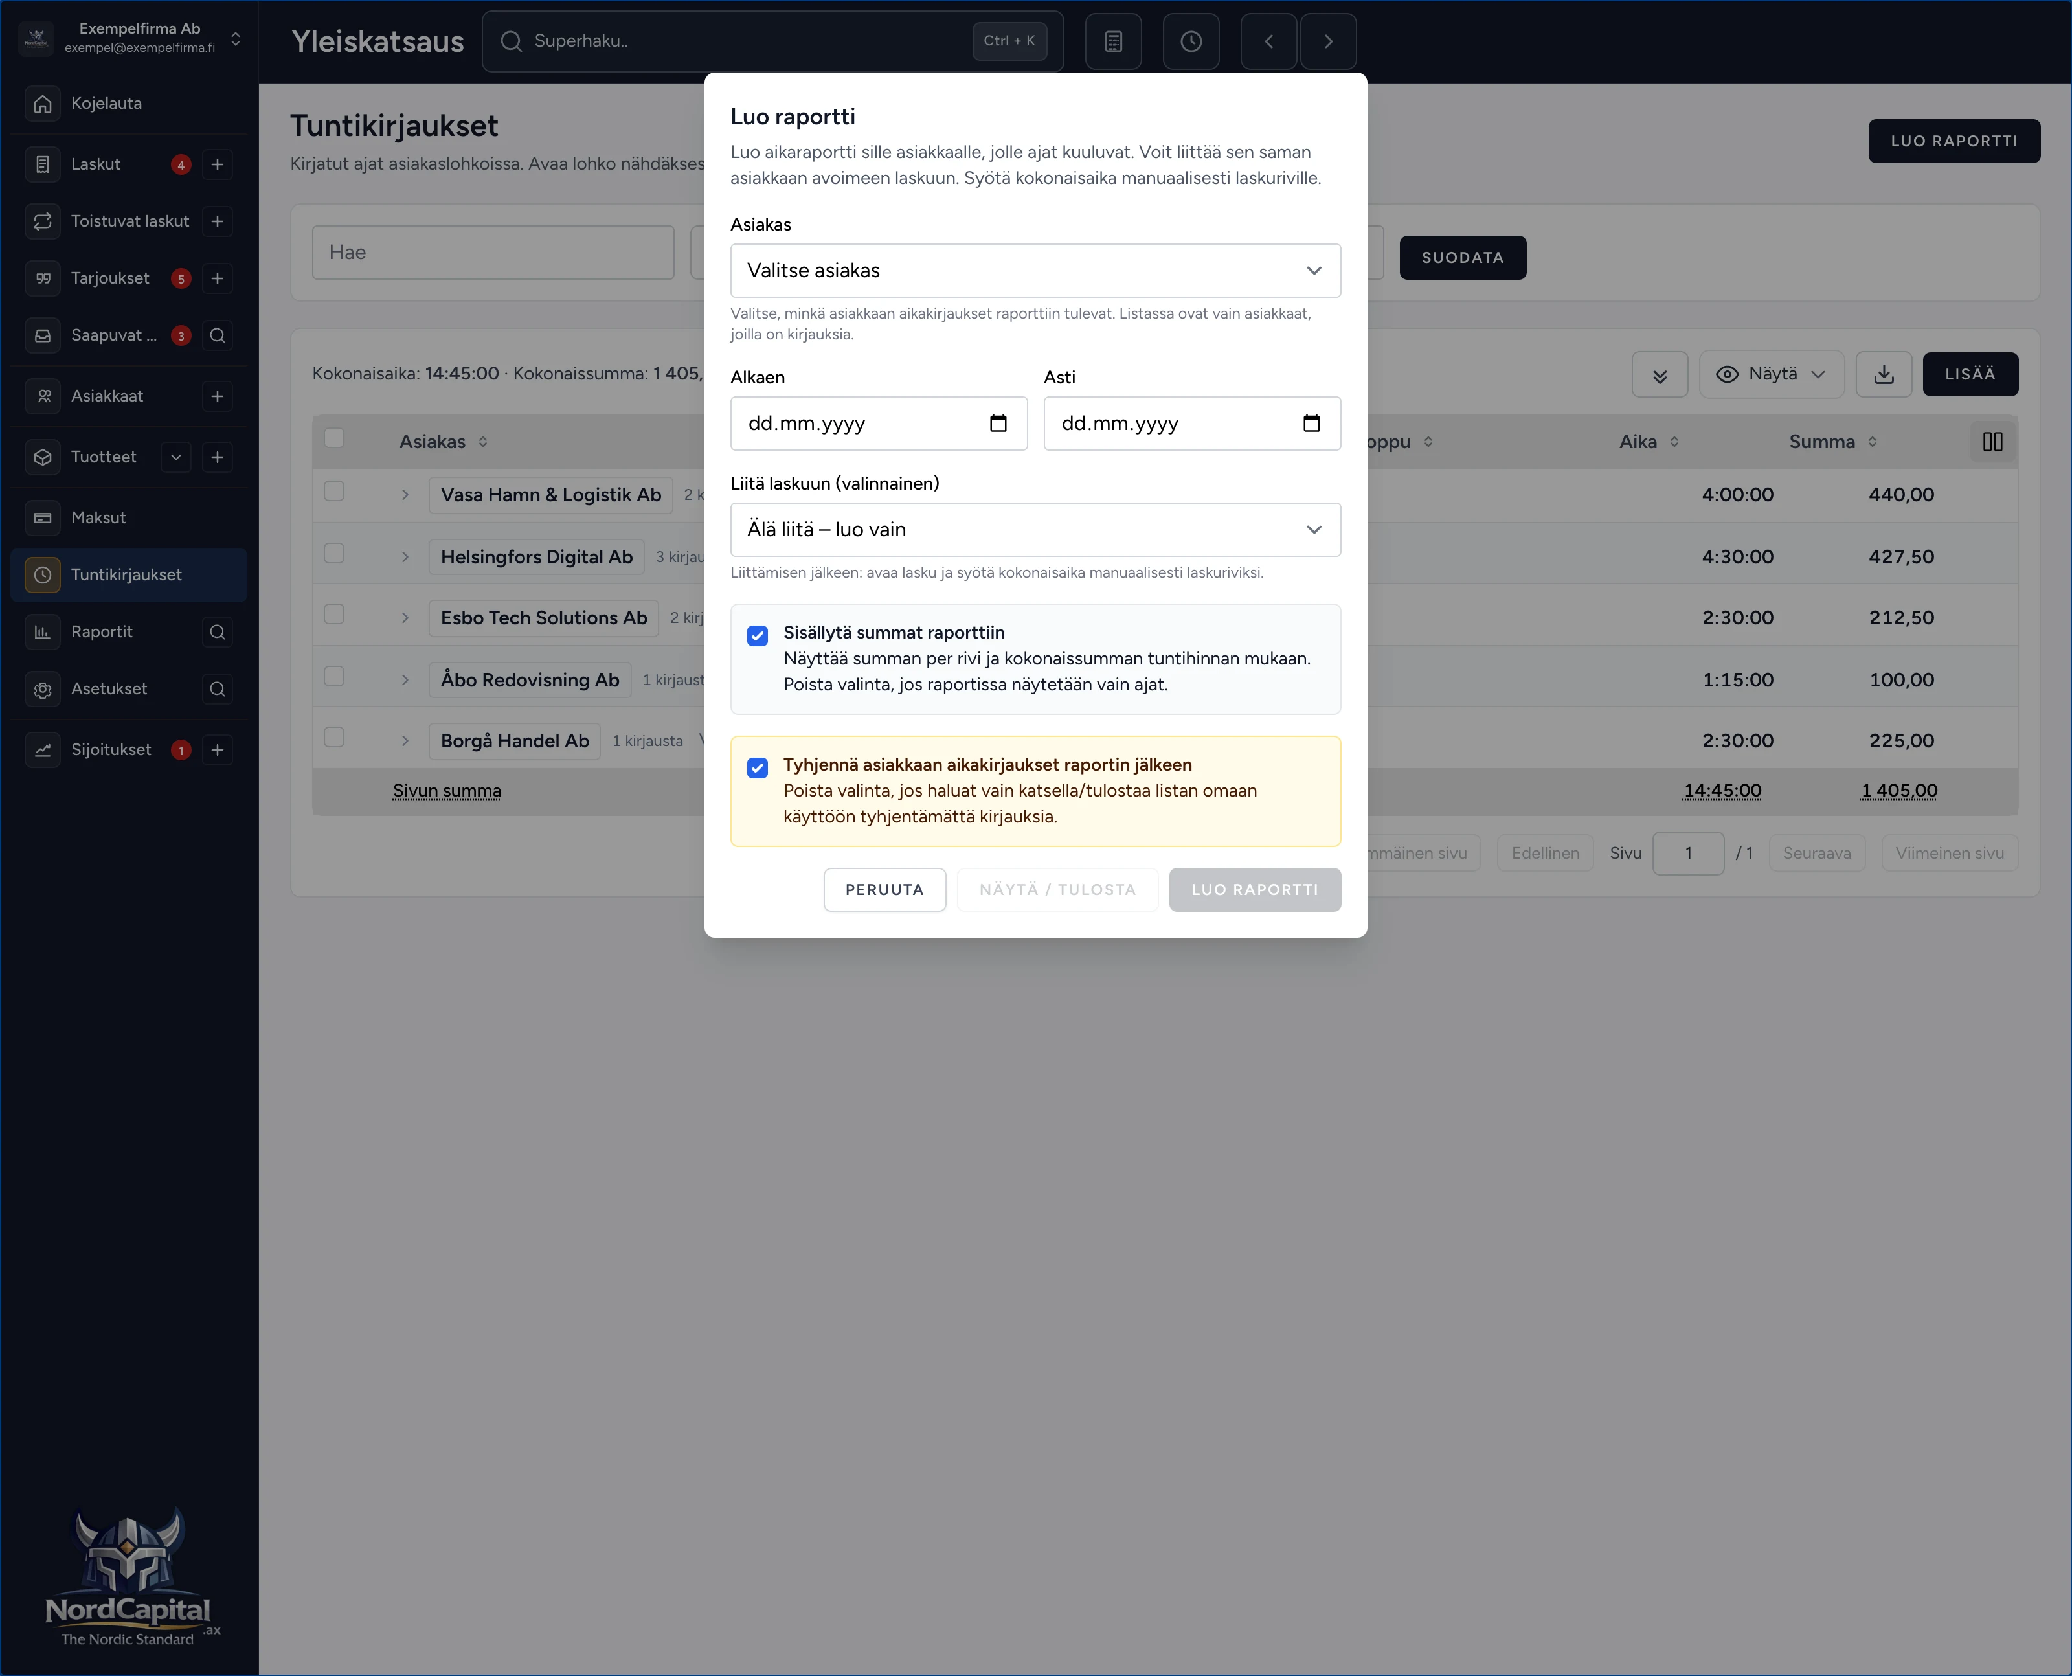2072x1676 pixels.
Task: Click the download icon above the table
Action: [x=1883, y=374]
